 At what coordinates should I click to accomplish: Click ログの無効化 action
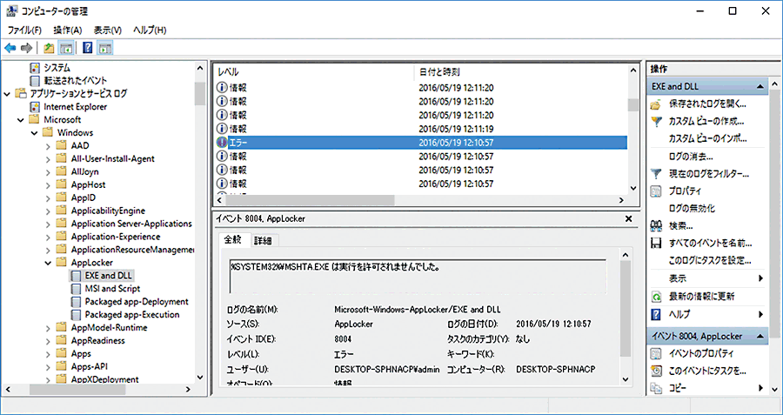[x=692, y=209]
